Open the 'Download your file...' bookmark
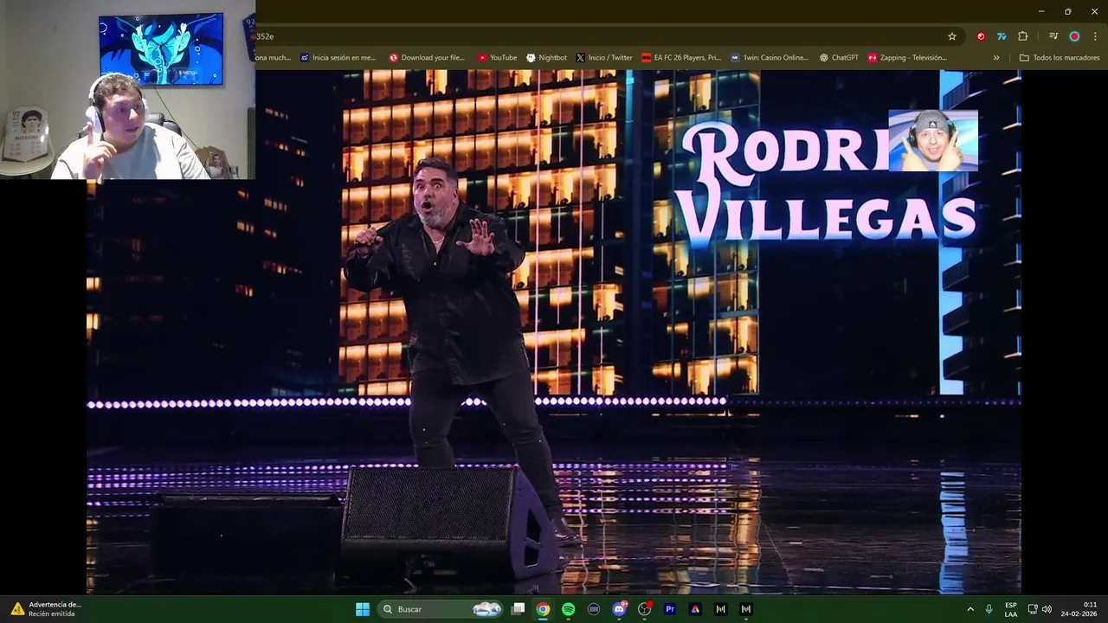The height and width of the screenshot is (623, 1108). pyautogui.click(x=427, y=58)
